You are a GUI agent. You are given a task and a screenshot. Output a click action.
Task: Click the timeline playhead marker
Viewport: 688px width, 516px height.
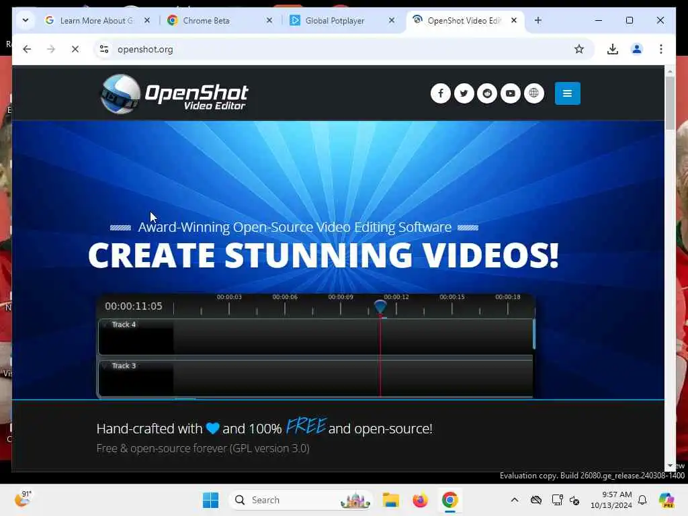(x=380, y=306)
